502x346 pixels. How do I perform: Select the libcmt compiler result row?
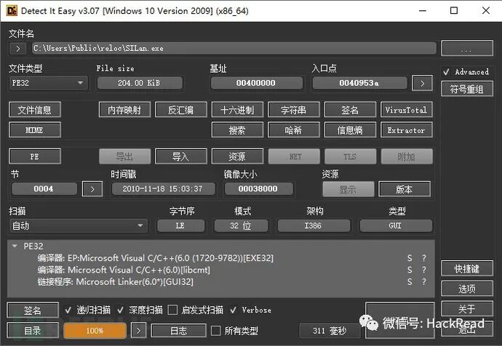(x=221, y=270)
